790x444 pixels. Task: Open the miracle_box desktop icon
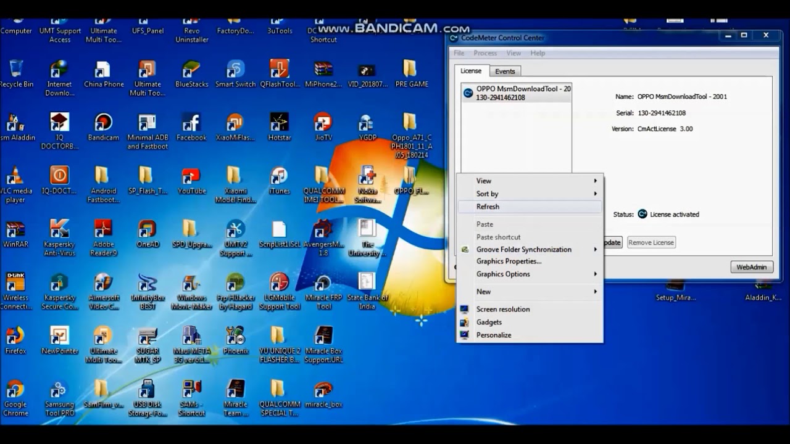[x=323, y=394]
